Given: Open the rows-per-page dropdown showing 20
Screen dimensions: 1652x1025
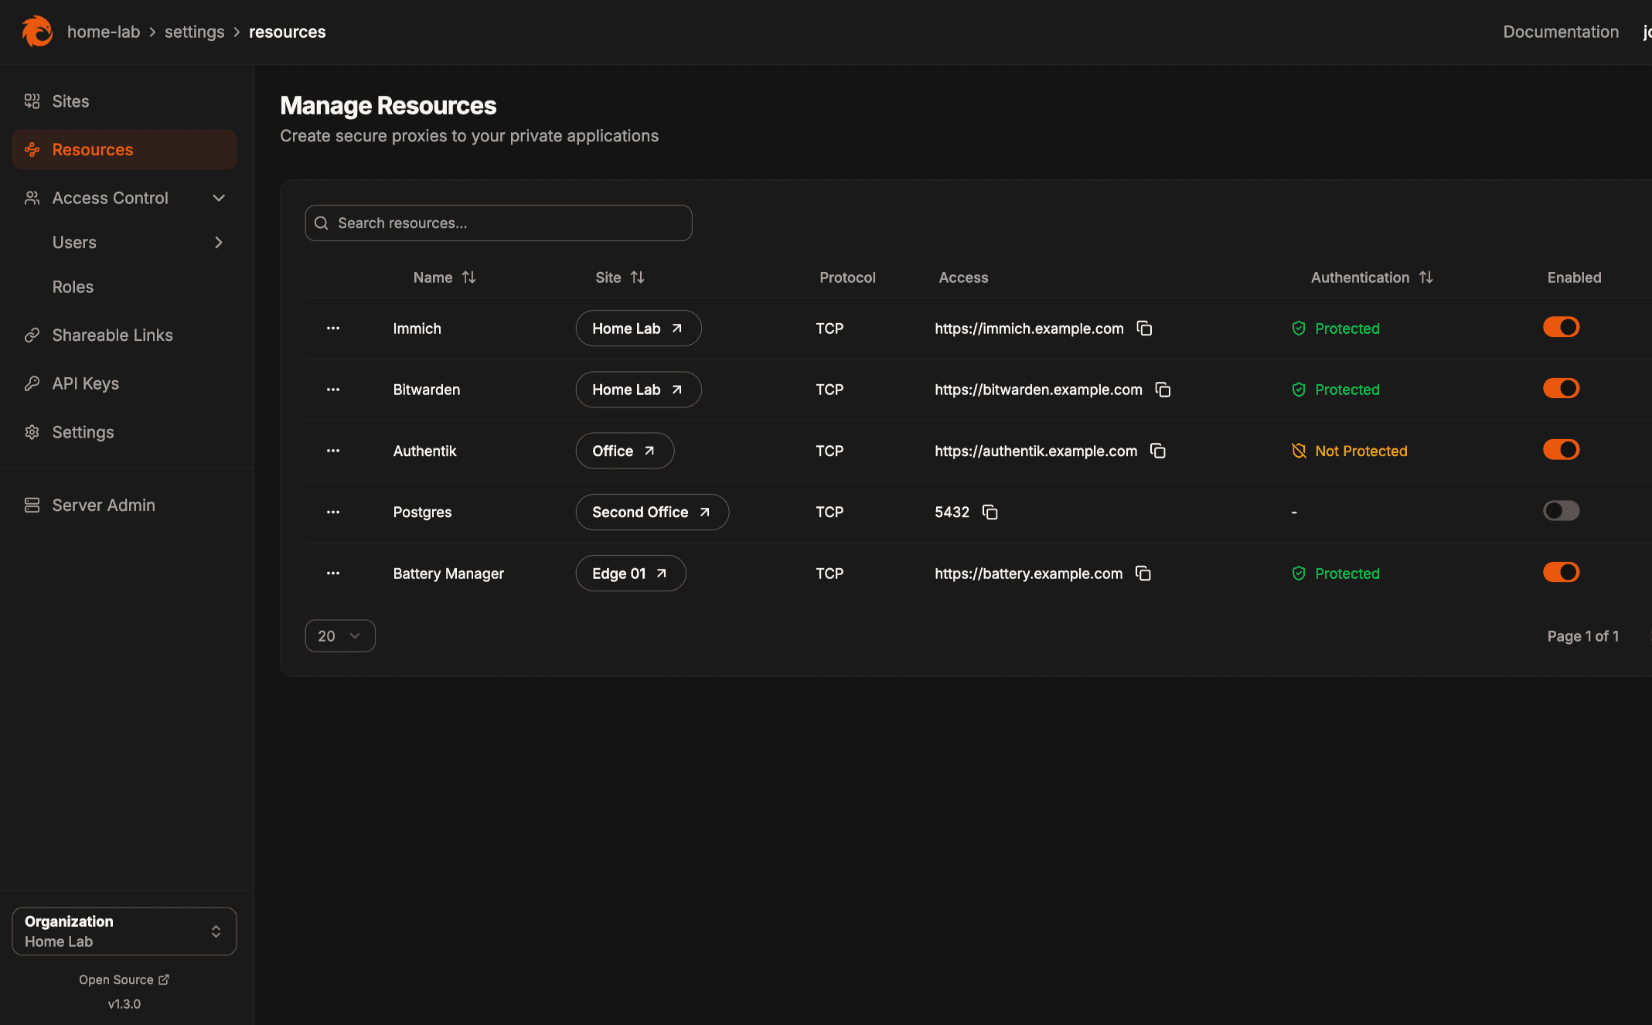Looking at the screenshot, I should 339,636.
